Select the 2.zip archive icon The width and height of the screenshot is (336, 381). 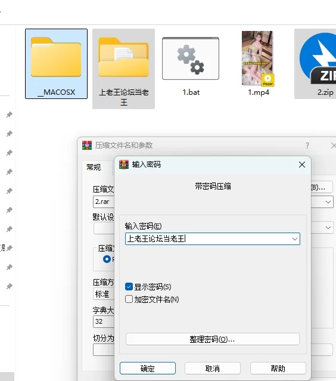[318, 58]
